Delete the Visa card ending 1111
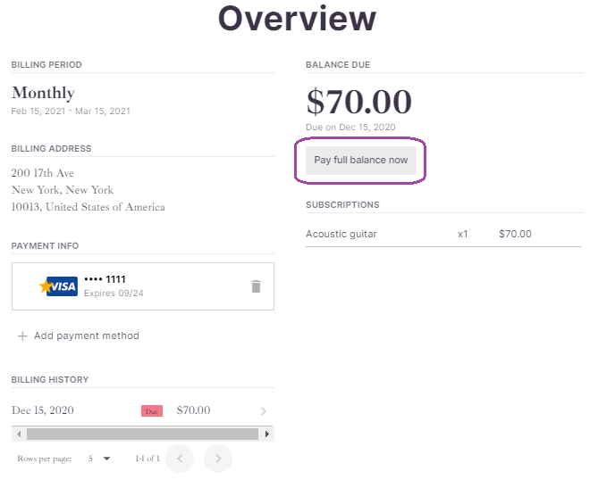 [x=256, y=286]
